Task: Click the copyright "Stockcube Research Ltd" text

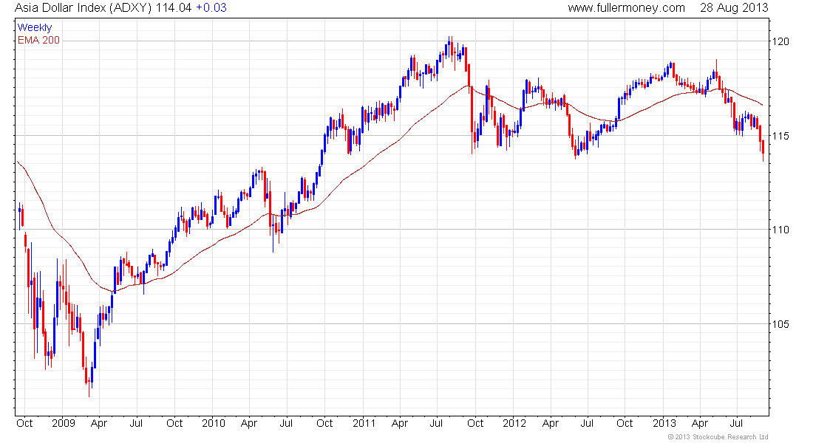Action: 730,437
